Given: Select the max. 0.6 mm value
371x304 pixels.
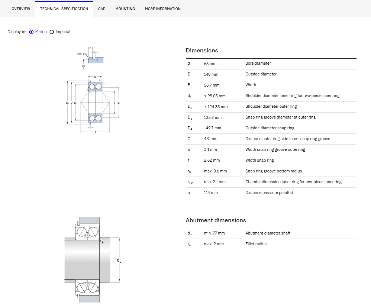Looking at the screenshot, I should click(215, 171).
